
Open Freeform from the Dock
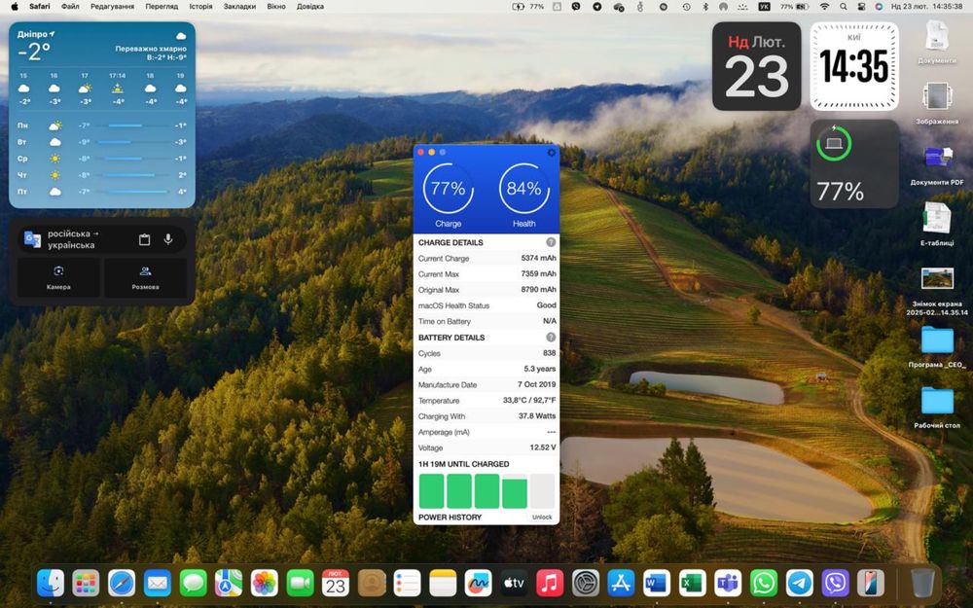coord(479,583)
